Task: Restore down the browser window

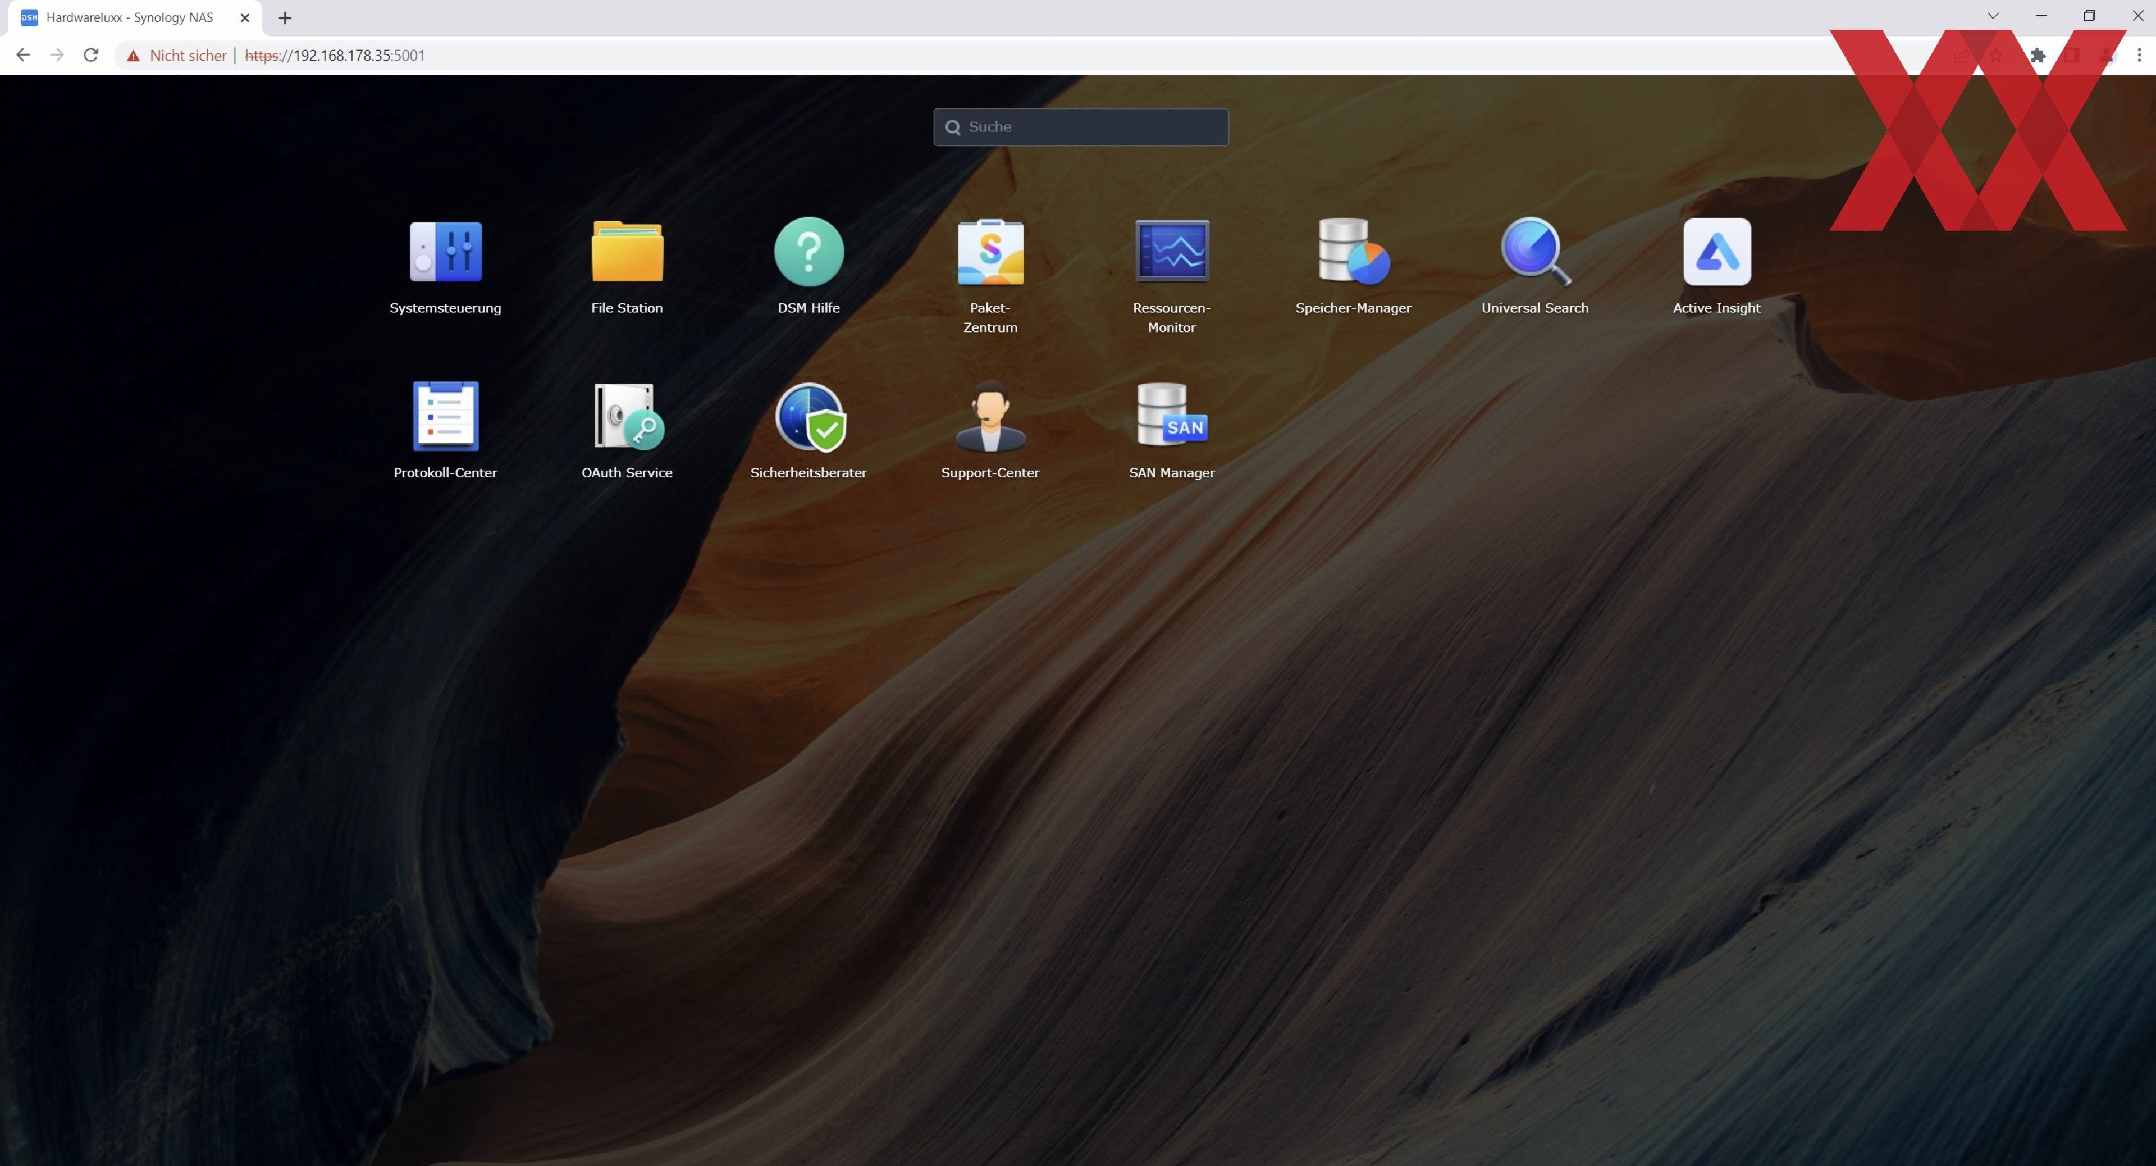Action: click(x=2090, y=16)
